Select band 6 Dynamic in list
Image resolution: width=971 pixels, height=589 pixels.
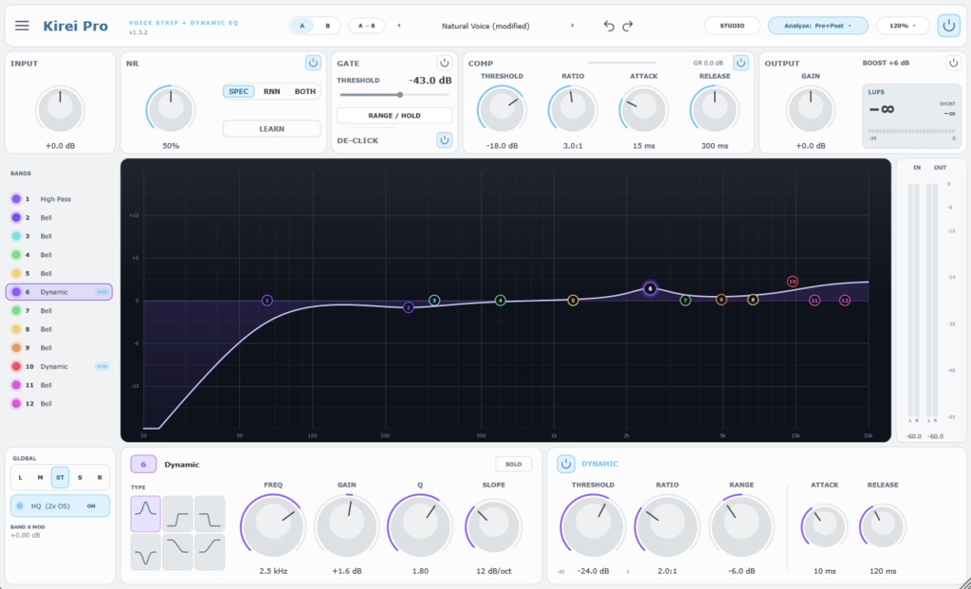(x=60, y=292)
